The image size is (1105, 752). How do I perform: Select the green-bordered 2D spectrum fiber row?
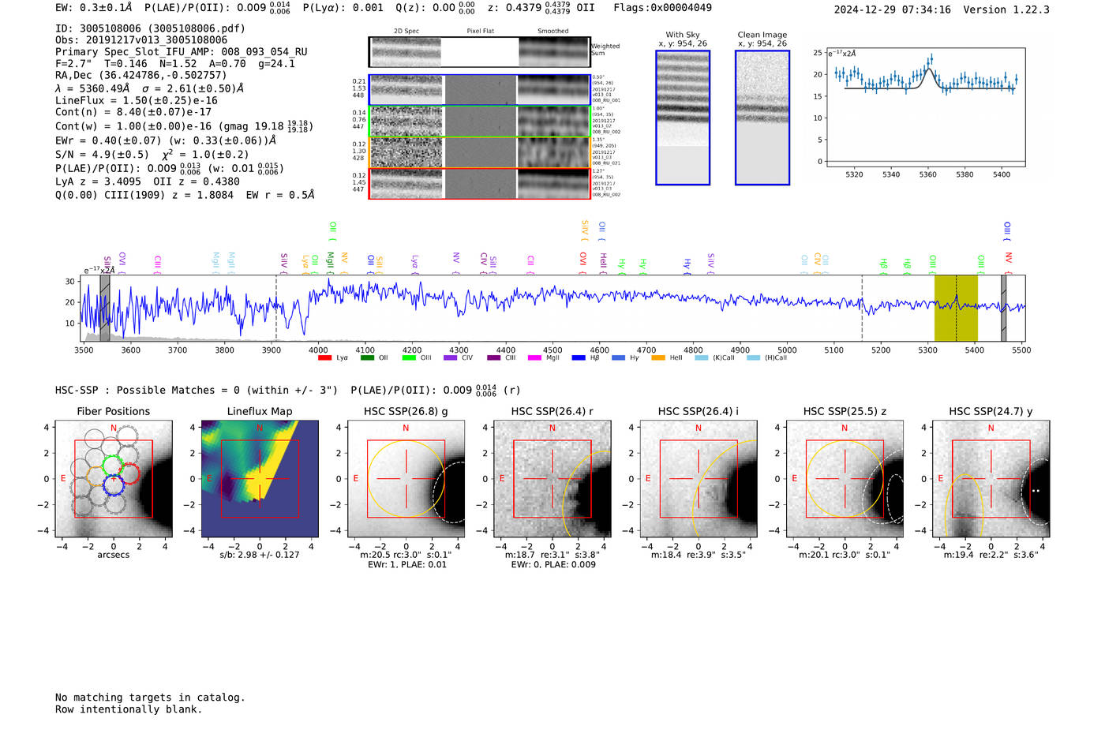[479, 121]
